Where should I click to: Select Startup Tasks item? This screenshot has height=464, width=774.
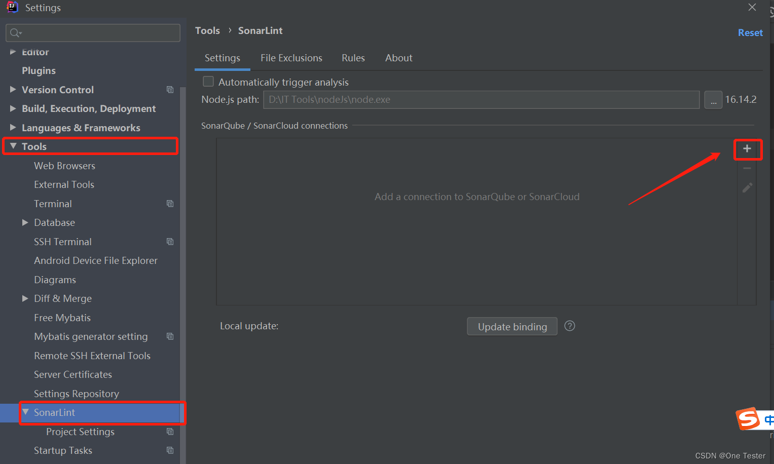coord(63,450)
